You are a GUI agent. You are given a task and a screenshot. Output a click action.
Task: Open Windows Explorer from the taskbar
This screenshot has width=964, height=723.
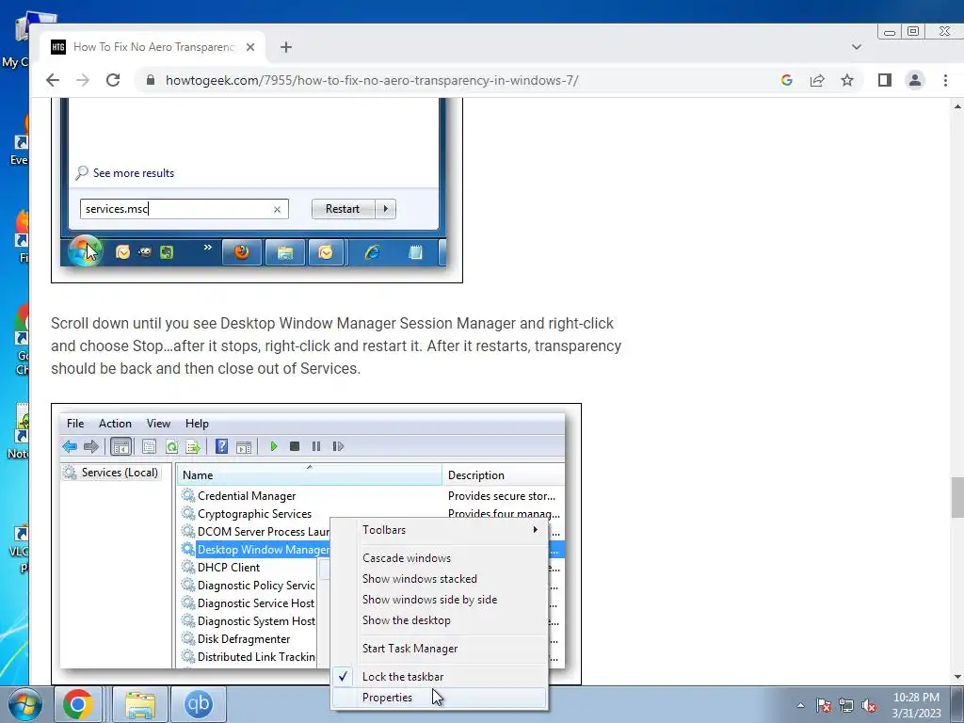(x=140, y=704)
